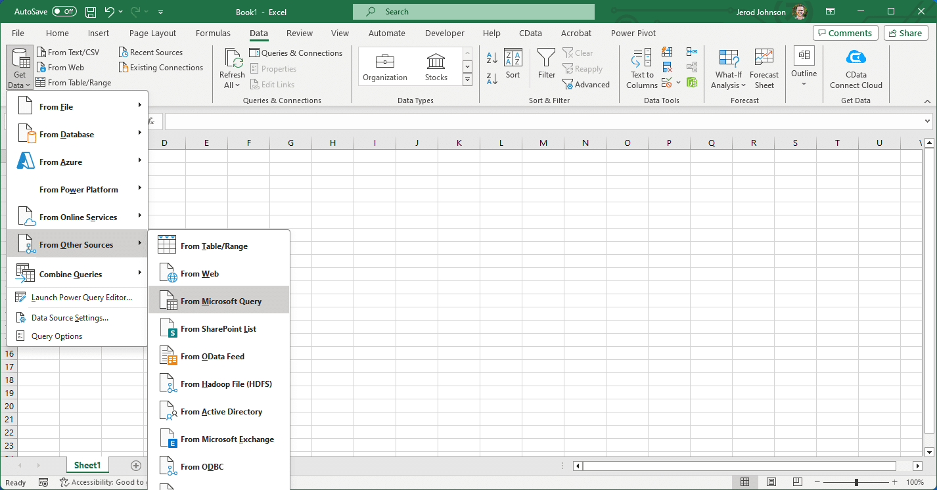Expand the From File submenu
This screenshot has width=937, height=490.
point(78,106)
